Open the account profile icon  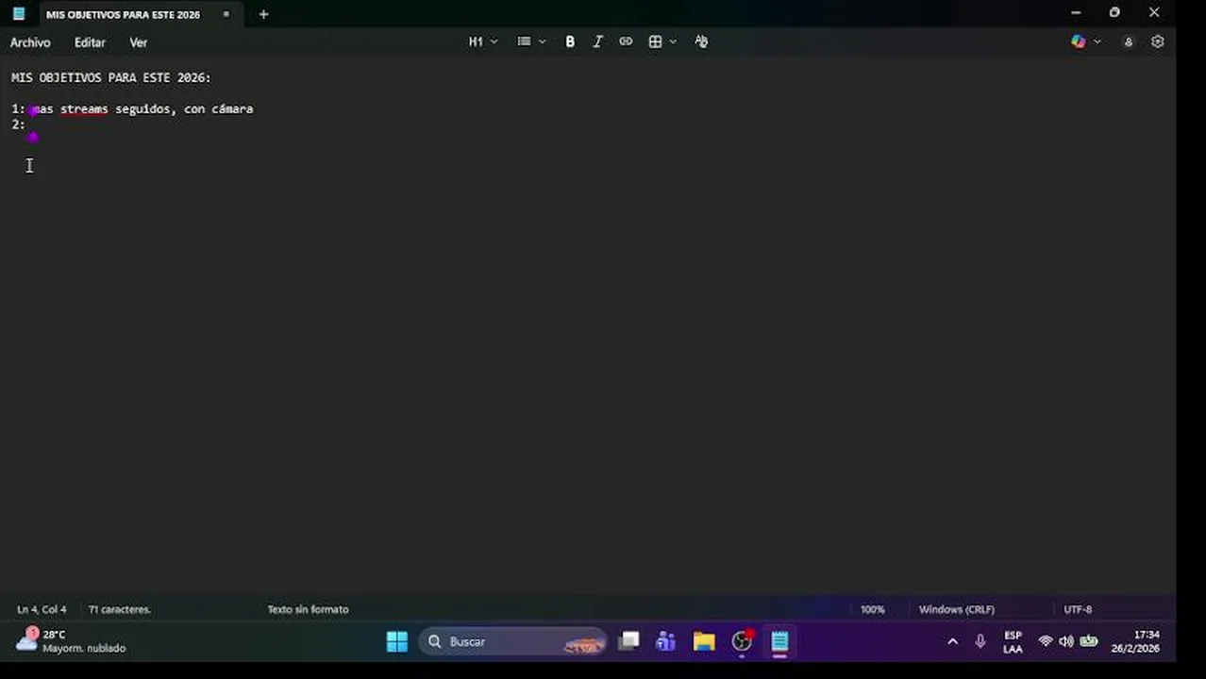pyautogui.click(x=1128, y=41)
